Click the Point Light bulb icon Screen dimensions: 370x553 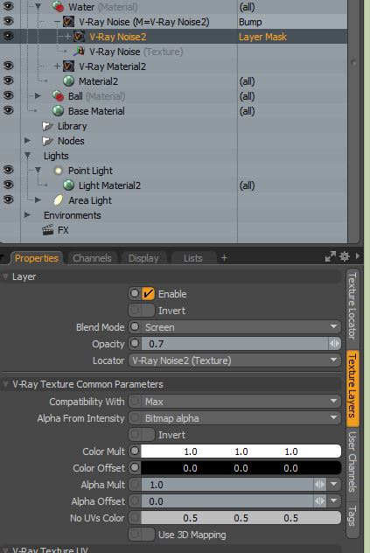(x=58, y=171)
